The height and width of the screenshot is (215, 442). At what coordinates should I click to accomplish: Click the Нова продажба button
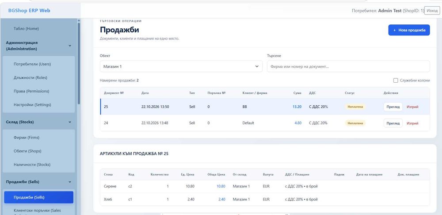(x=409, y=30)
